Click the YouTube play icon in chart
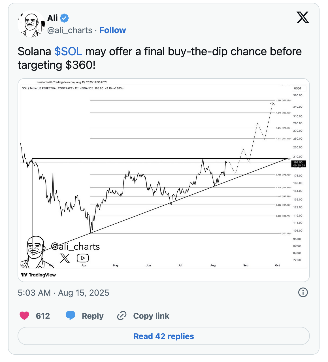 tap(83, 258)
